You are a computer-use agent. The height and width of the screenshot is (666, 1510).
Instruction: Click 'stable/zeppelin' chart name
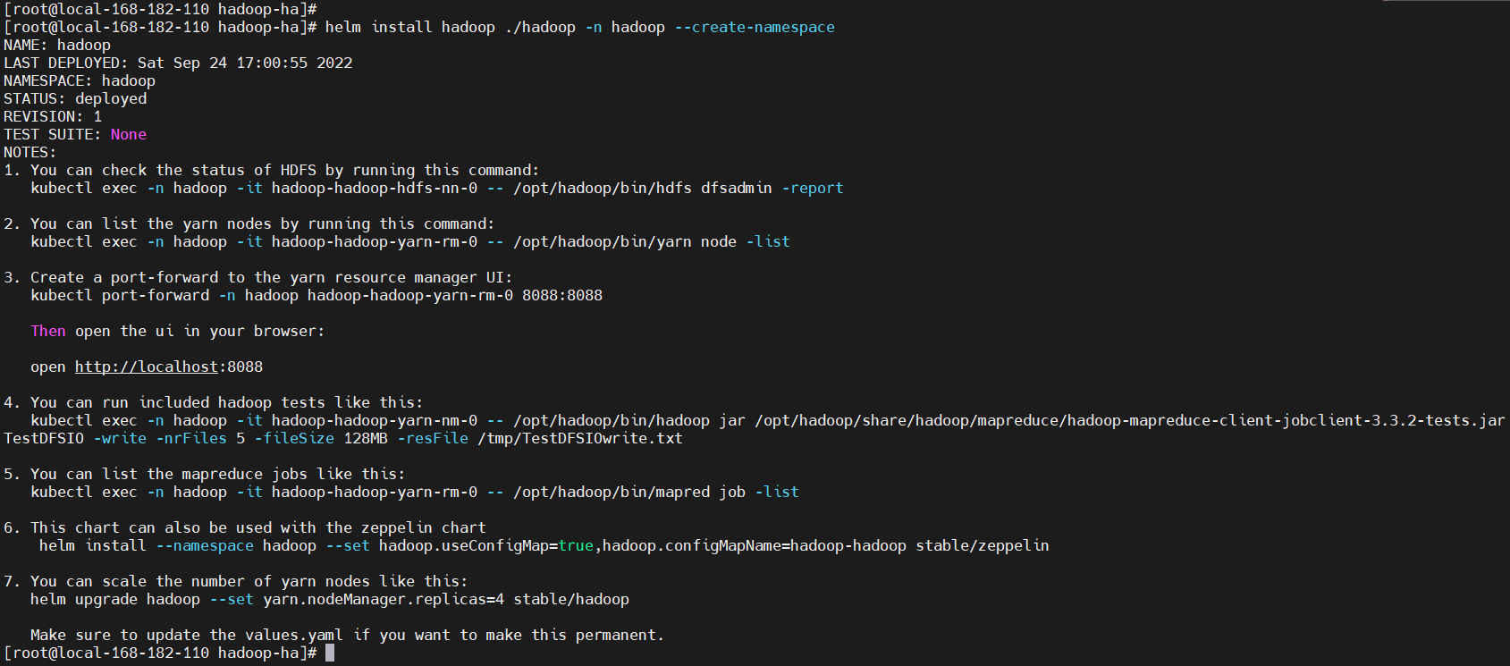point(983,545)
